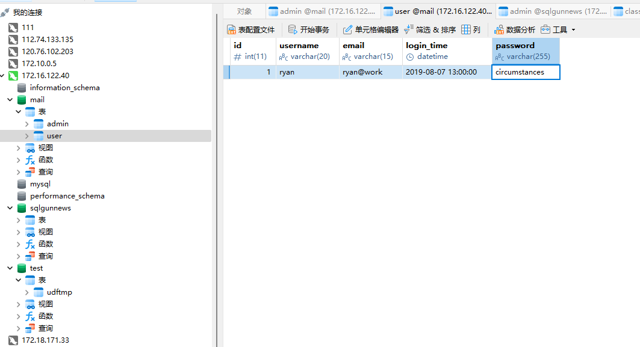The height and width of the screenshot is (347, 640).
Task: Collapse the 172.16.122.40 connection node
Action: tap(2, 75)
